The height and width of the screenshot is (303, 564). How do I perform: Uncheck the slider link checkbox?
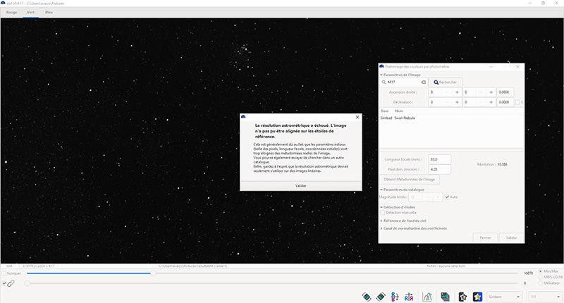coord(4,283)
